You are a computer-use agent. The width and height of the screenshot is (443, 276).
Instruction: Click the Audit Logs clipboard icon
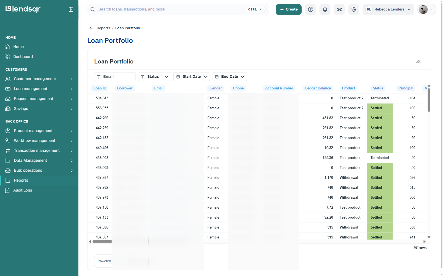tap(7, 190)
